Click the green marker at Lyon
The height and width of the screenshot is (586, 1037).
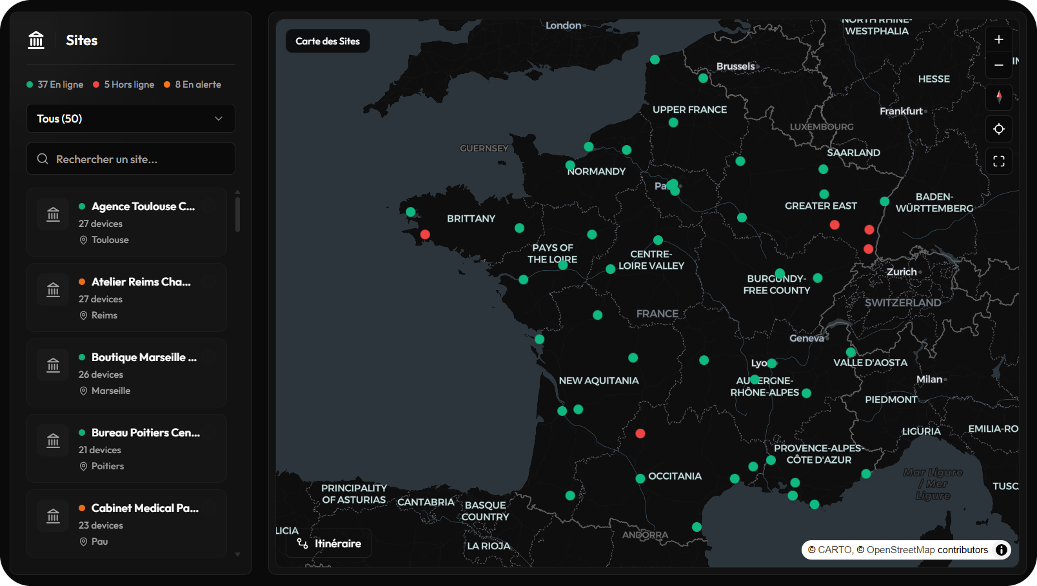click(x=772, y=364)
